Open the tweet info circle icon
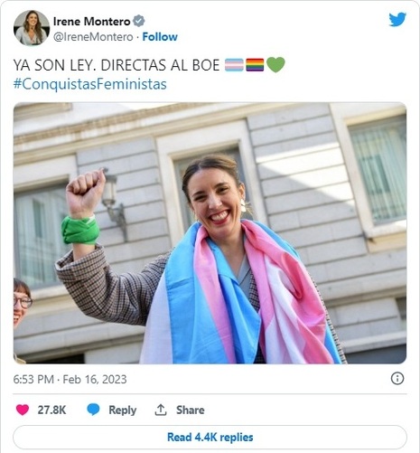Viewport: 420px width, 453px height. tap(397, 378)
